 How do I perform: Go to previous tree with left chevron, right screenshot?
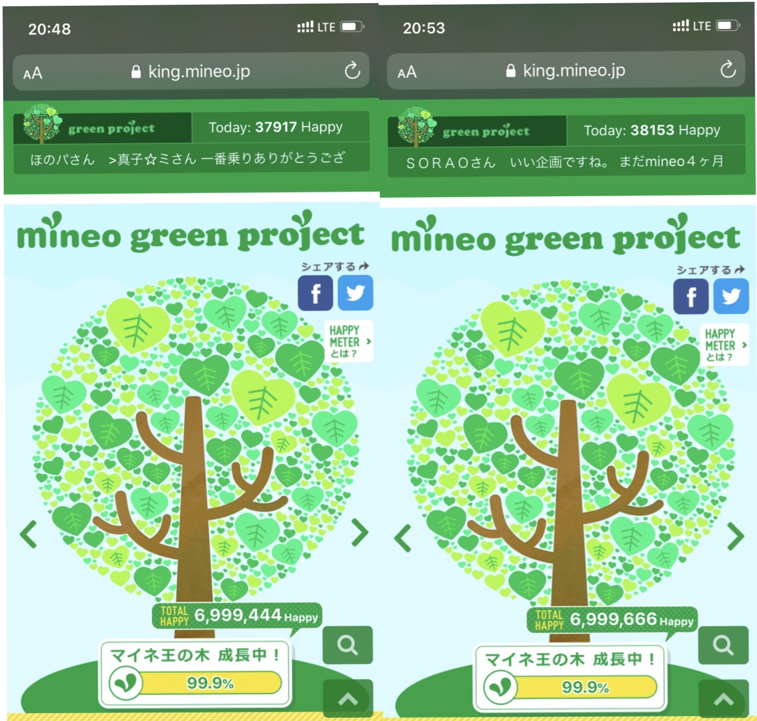tap(403, 538)
